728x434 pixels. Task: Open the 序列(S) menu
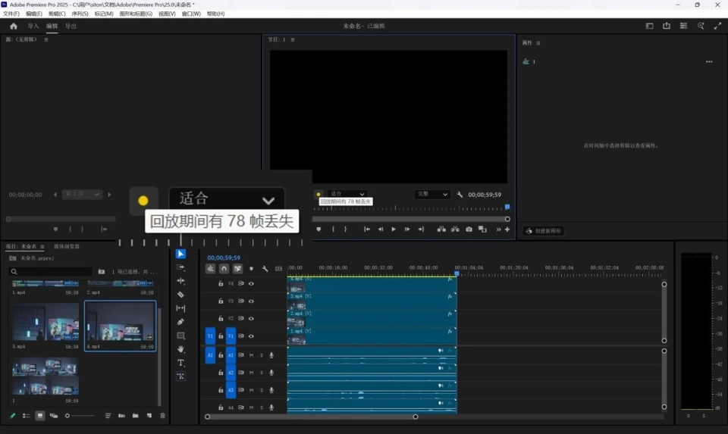[x=80, y=14]
